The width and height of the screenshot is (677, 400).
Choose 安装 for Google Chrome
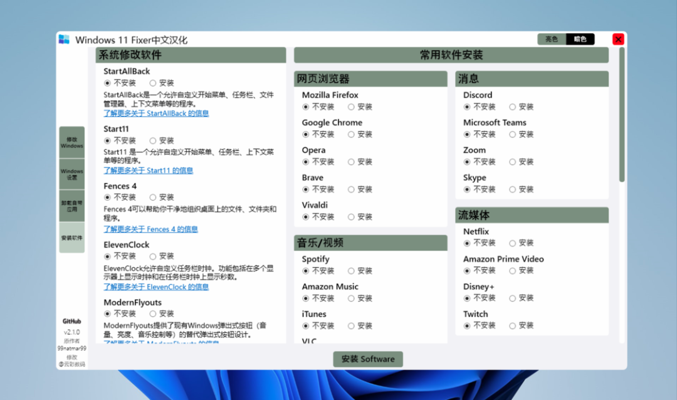(x=352, y=134)
